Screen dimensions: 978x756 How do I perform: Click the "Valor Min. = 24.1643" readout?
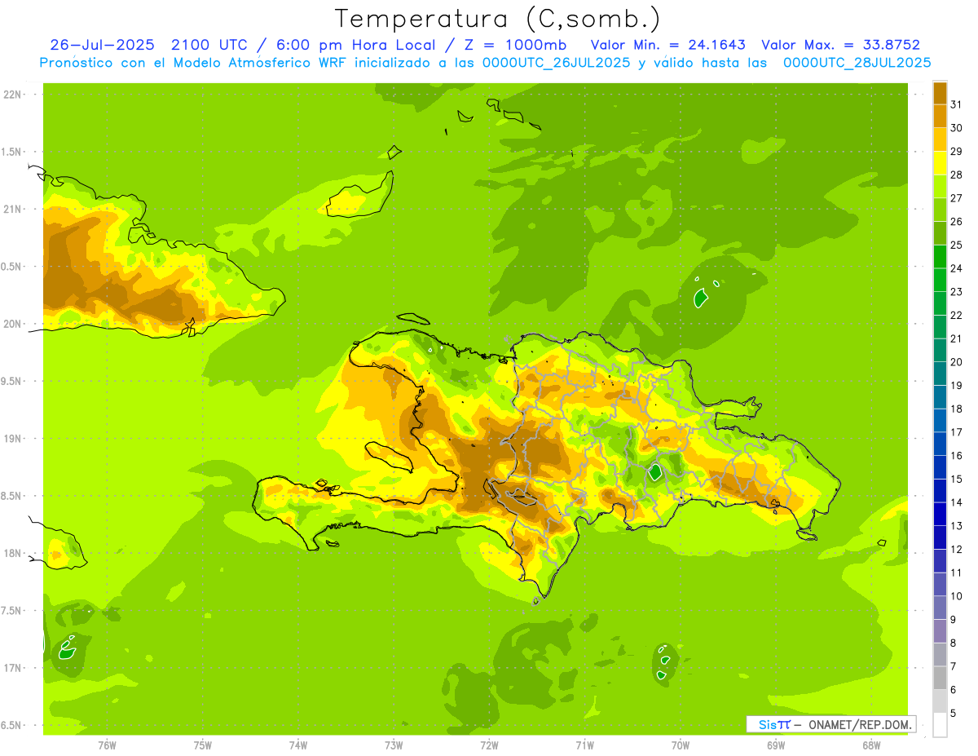click(668, 45)
